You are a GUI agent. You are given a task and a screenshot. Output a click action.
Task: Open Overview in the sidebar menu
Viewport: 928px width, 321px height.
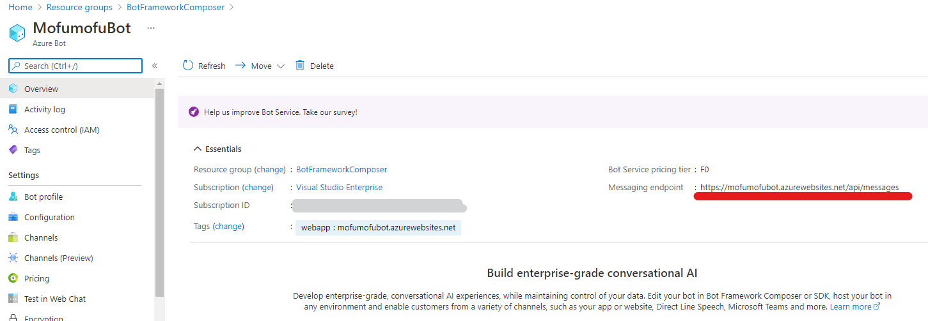pyautogui.click(x=77, y=89)
